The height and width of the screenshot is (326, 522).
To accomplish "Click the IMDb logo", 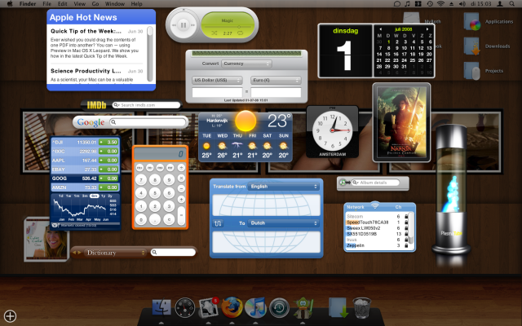I will click(96, 105).
